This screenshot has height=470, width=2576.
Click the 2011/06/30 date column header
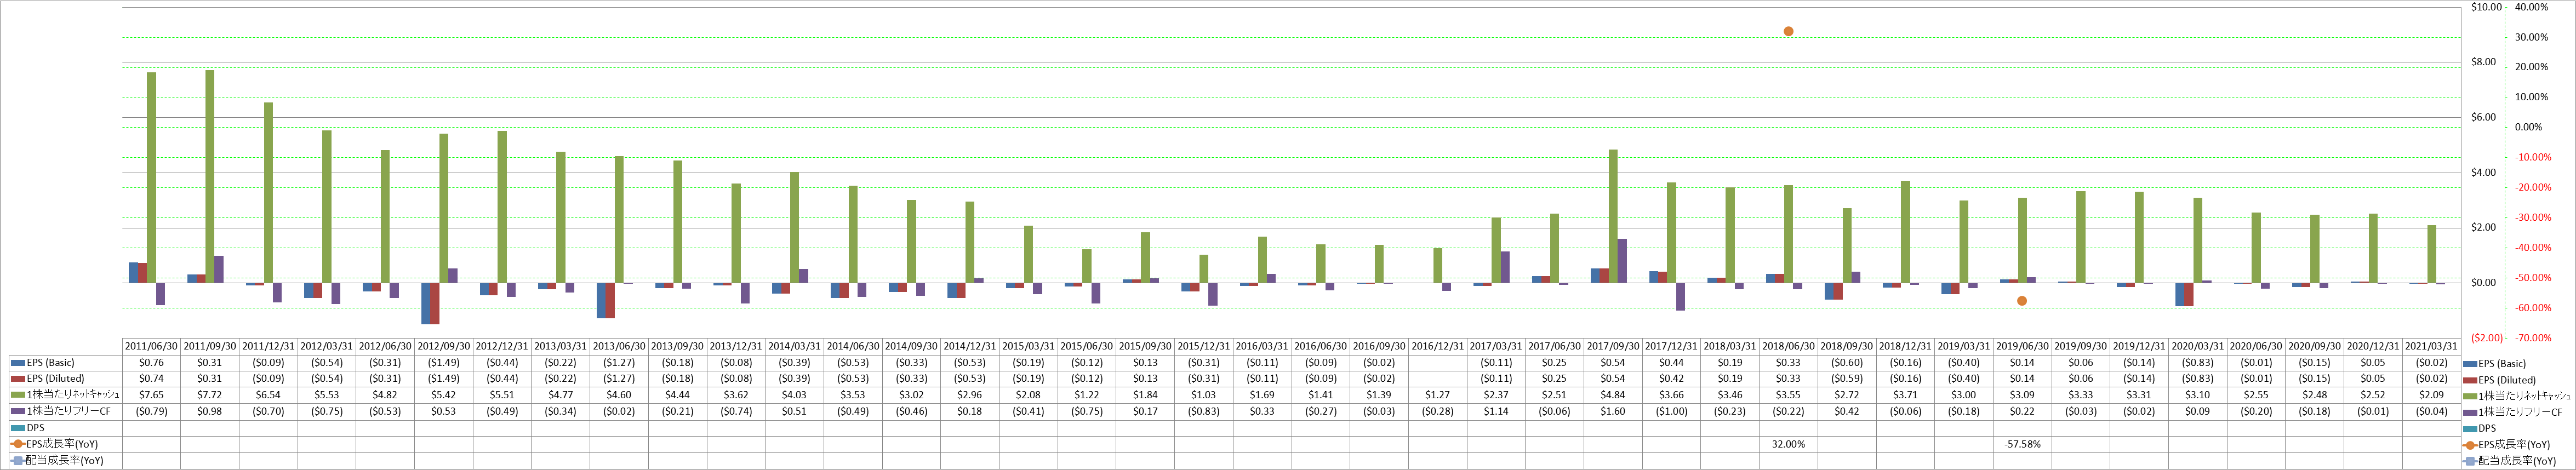(x=151, y=346)
